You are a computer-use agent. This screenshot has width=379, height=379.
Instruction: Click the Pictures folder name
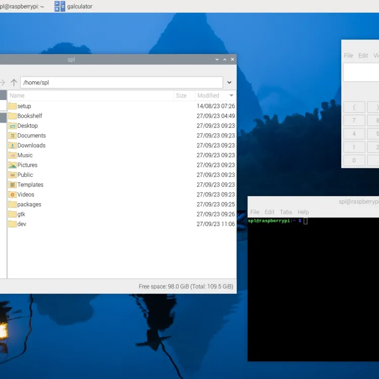(x=27, y=165)
